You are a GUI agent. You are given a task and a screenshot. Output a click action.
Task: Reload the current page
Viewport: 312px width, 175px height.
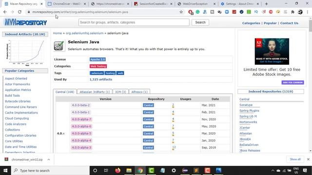[19, 12]
